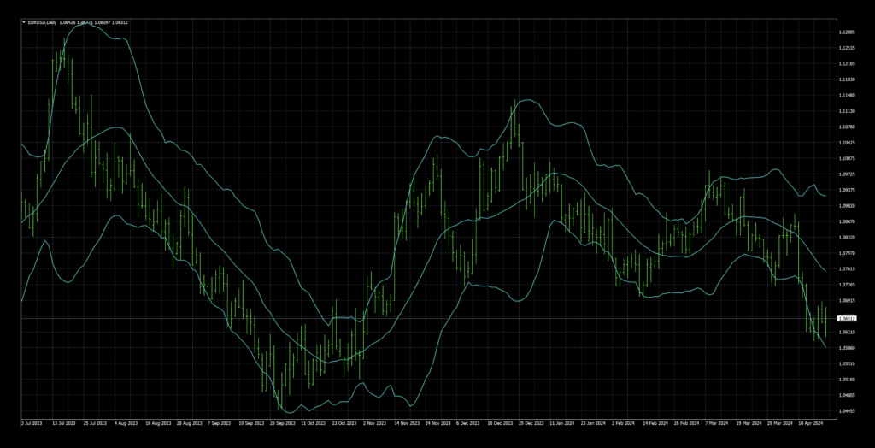The height and width of the screenshot is (448, 875).
Task: Click the small triangle before EURUSD,Daily
Action: [x=23, y=22]
